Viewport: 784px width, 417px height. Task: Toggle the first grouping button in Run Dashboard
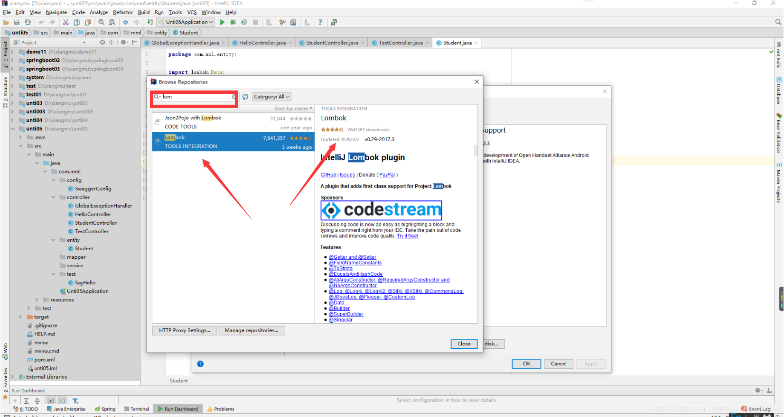click(x=51, y=401)
